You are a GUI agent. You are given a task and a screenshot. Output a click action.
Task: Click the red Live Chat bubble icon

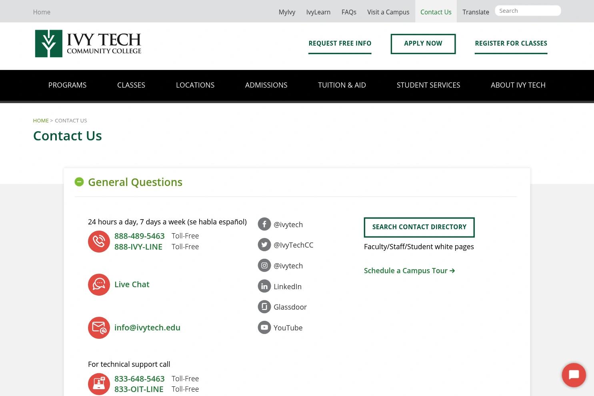(99, 285)
